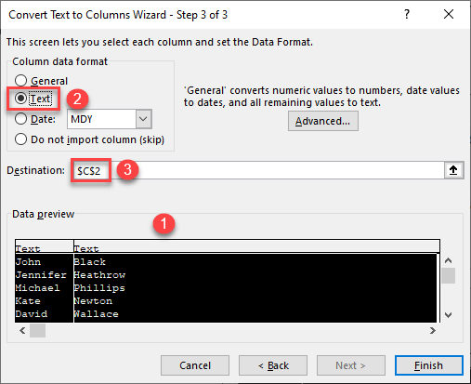Viewport: 471px width, 384px height.
Task: Click the Cancel button
Action: 195,365
